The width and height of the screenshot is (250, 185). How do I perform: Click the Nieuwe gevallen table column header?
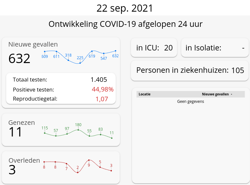point(215,94)
